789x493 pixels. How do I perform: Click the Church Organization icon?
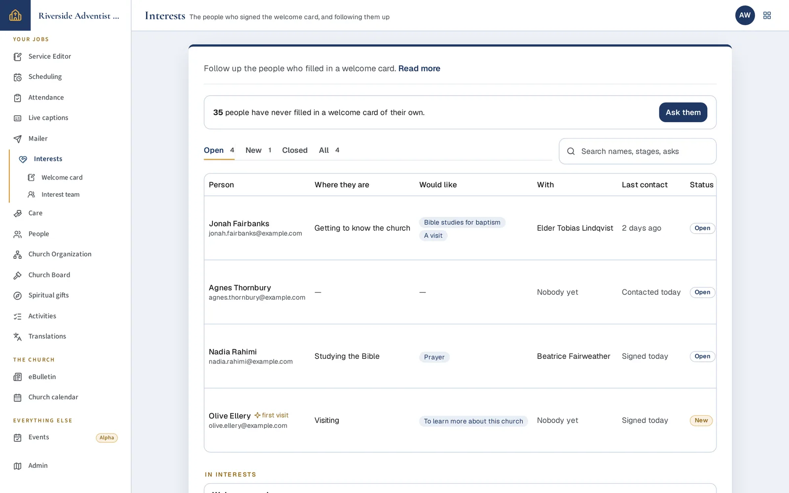coord(18,254)
